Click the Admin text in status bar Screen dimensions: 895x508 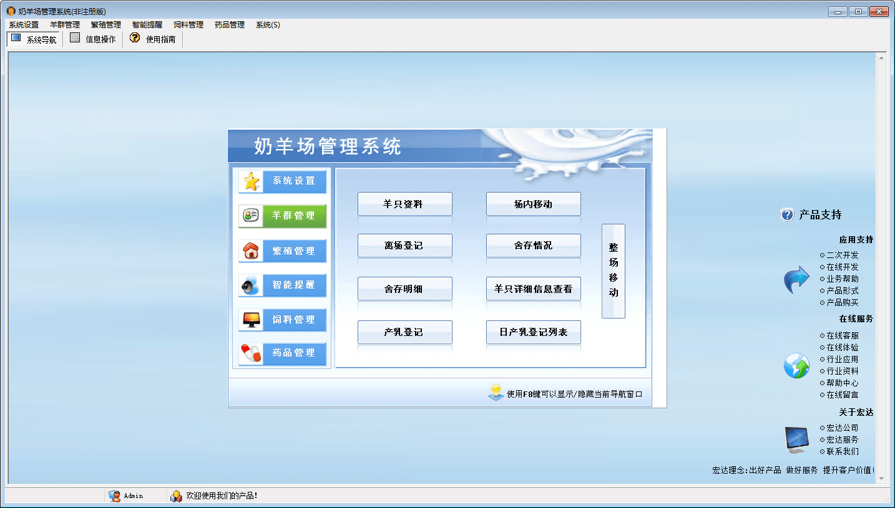[x=133, y=496]
